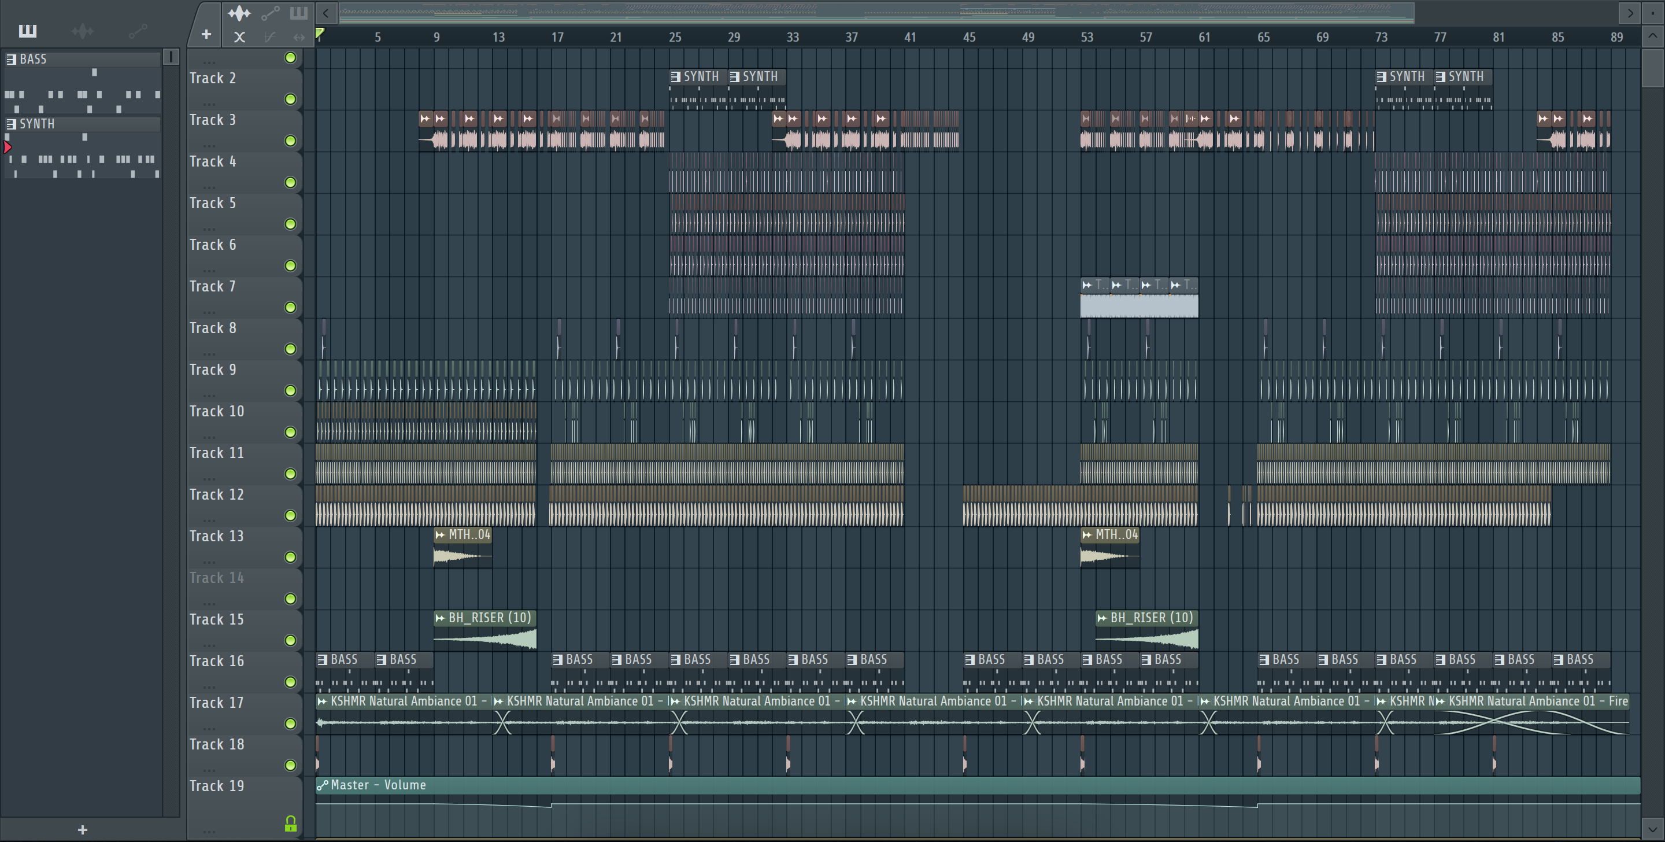Mute Track 7 with its green LED
Viewport: 1665px width, 842px height.
click(x=290, y=307)
